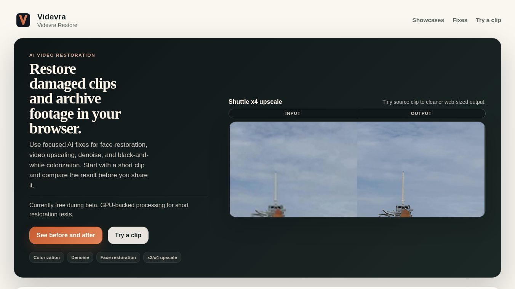
Task: Click the Restore damaged clips headline
Action: 75,98
